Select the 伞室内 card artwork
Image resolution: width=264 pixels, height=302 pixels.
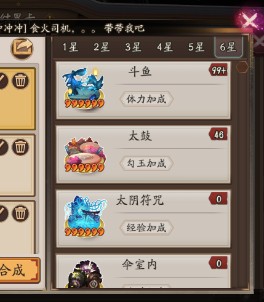coord(86,274)
